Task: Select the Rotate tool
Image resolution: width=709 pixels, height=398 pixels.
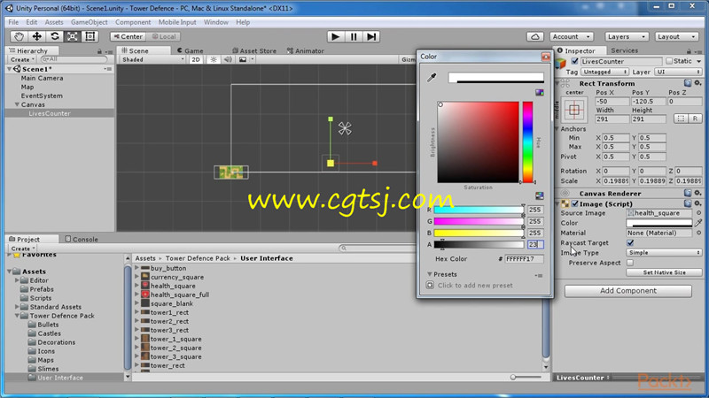Action: pyautogui.click(x=55, y=36)
